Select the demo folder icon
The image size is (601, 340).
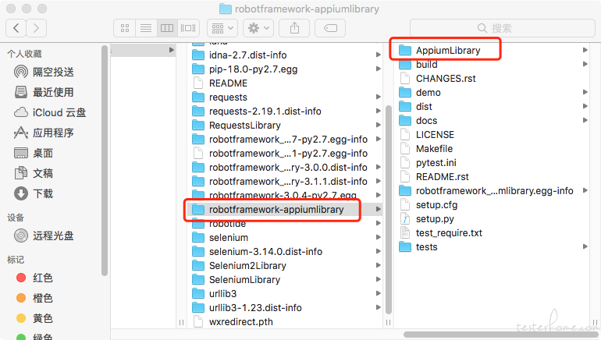[405, 92]
